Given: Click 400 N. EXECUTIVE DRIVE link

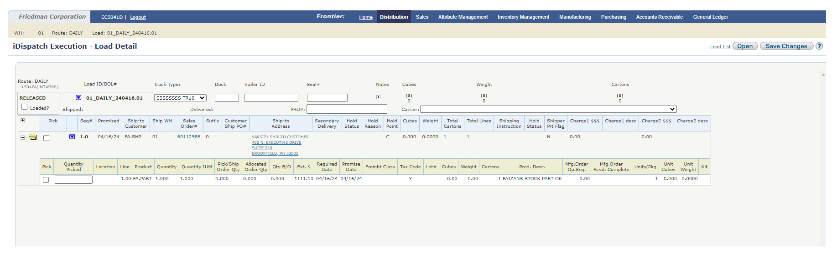Looking at the screenshot, I should [276, 142].
